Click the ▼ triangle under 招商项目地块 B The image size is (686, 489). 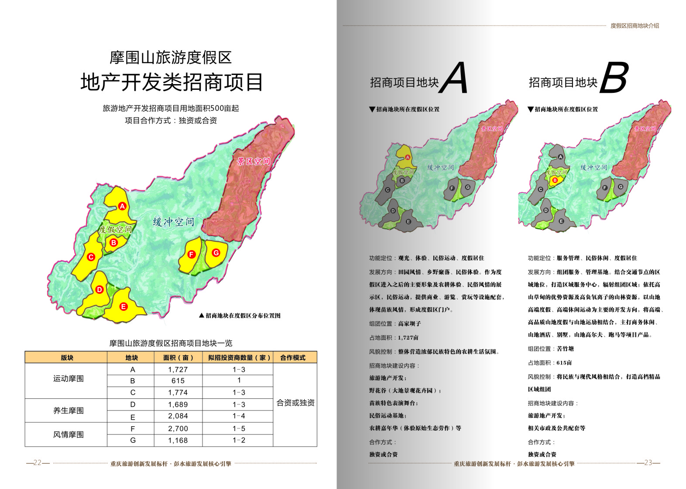pyautogui.click(x=531, y=109)
